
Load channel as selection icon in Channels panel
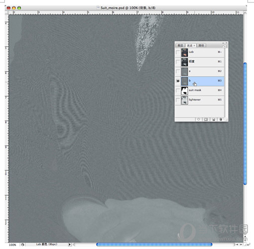coord(199,119)
